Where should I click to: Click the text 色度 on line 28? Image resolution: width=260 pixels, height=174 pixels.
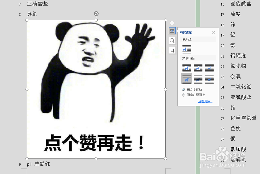point(235,128)
